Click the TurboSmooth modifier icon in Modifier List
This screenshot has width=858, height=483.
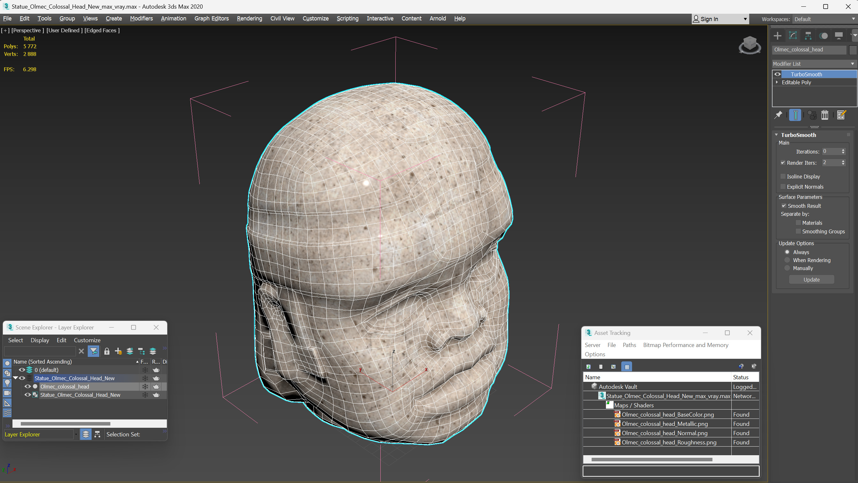778,74
